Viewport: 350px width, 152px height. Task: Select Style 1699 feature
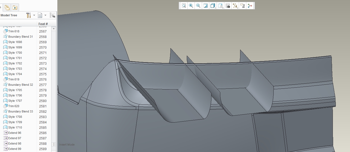pyautogui.click(x=15, y=47)
